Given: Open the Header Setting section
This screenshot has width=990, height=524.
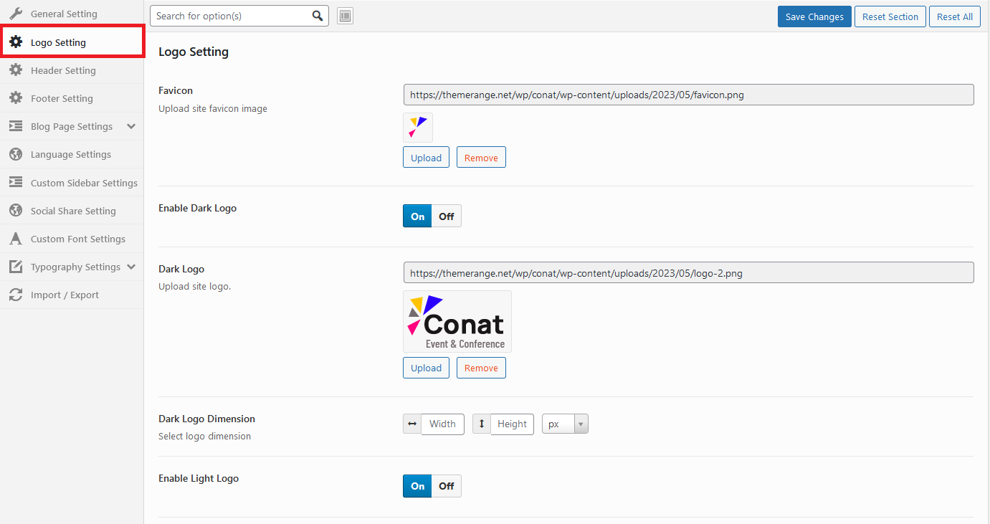Looking at the screenshot, I should (62, 70).
